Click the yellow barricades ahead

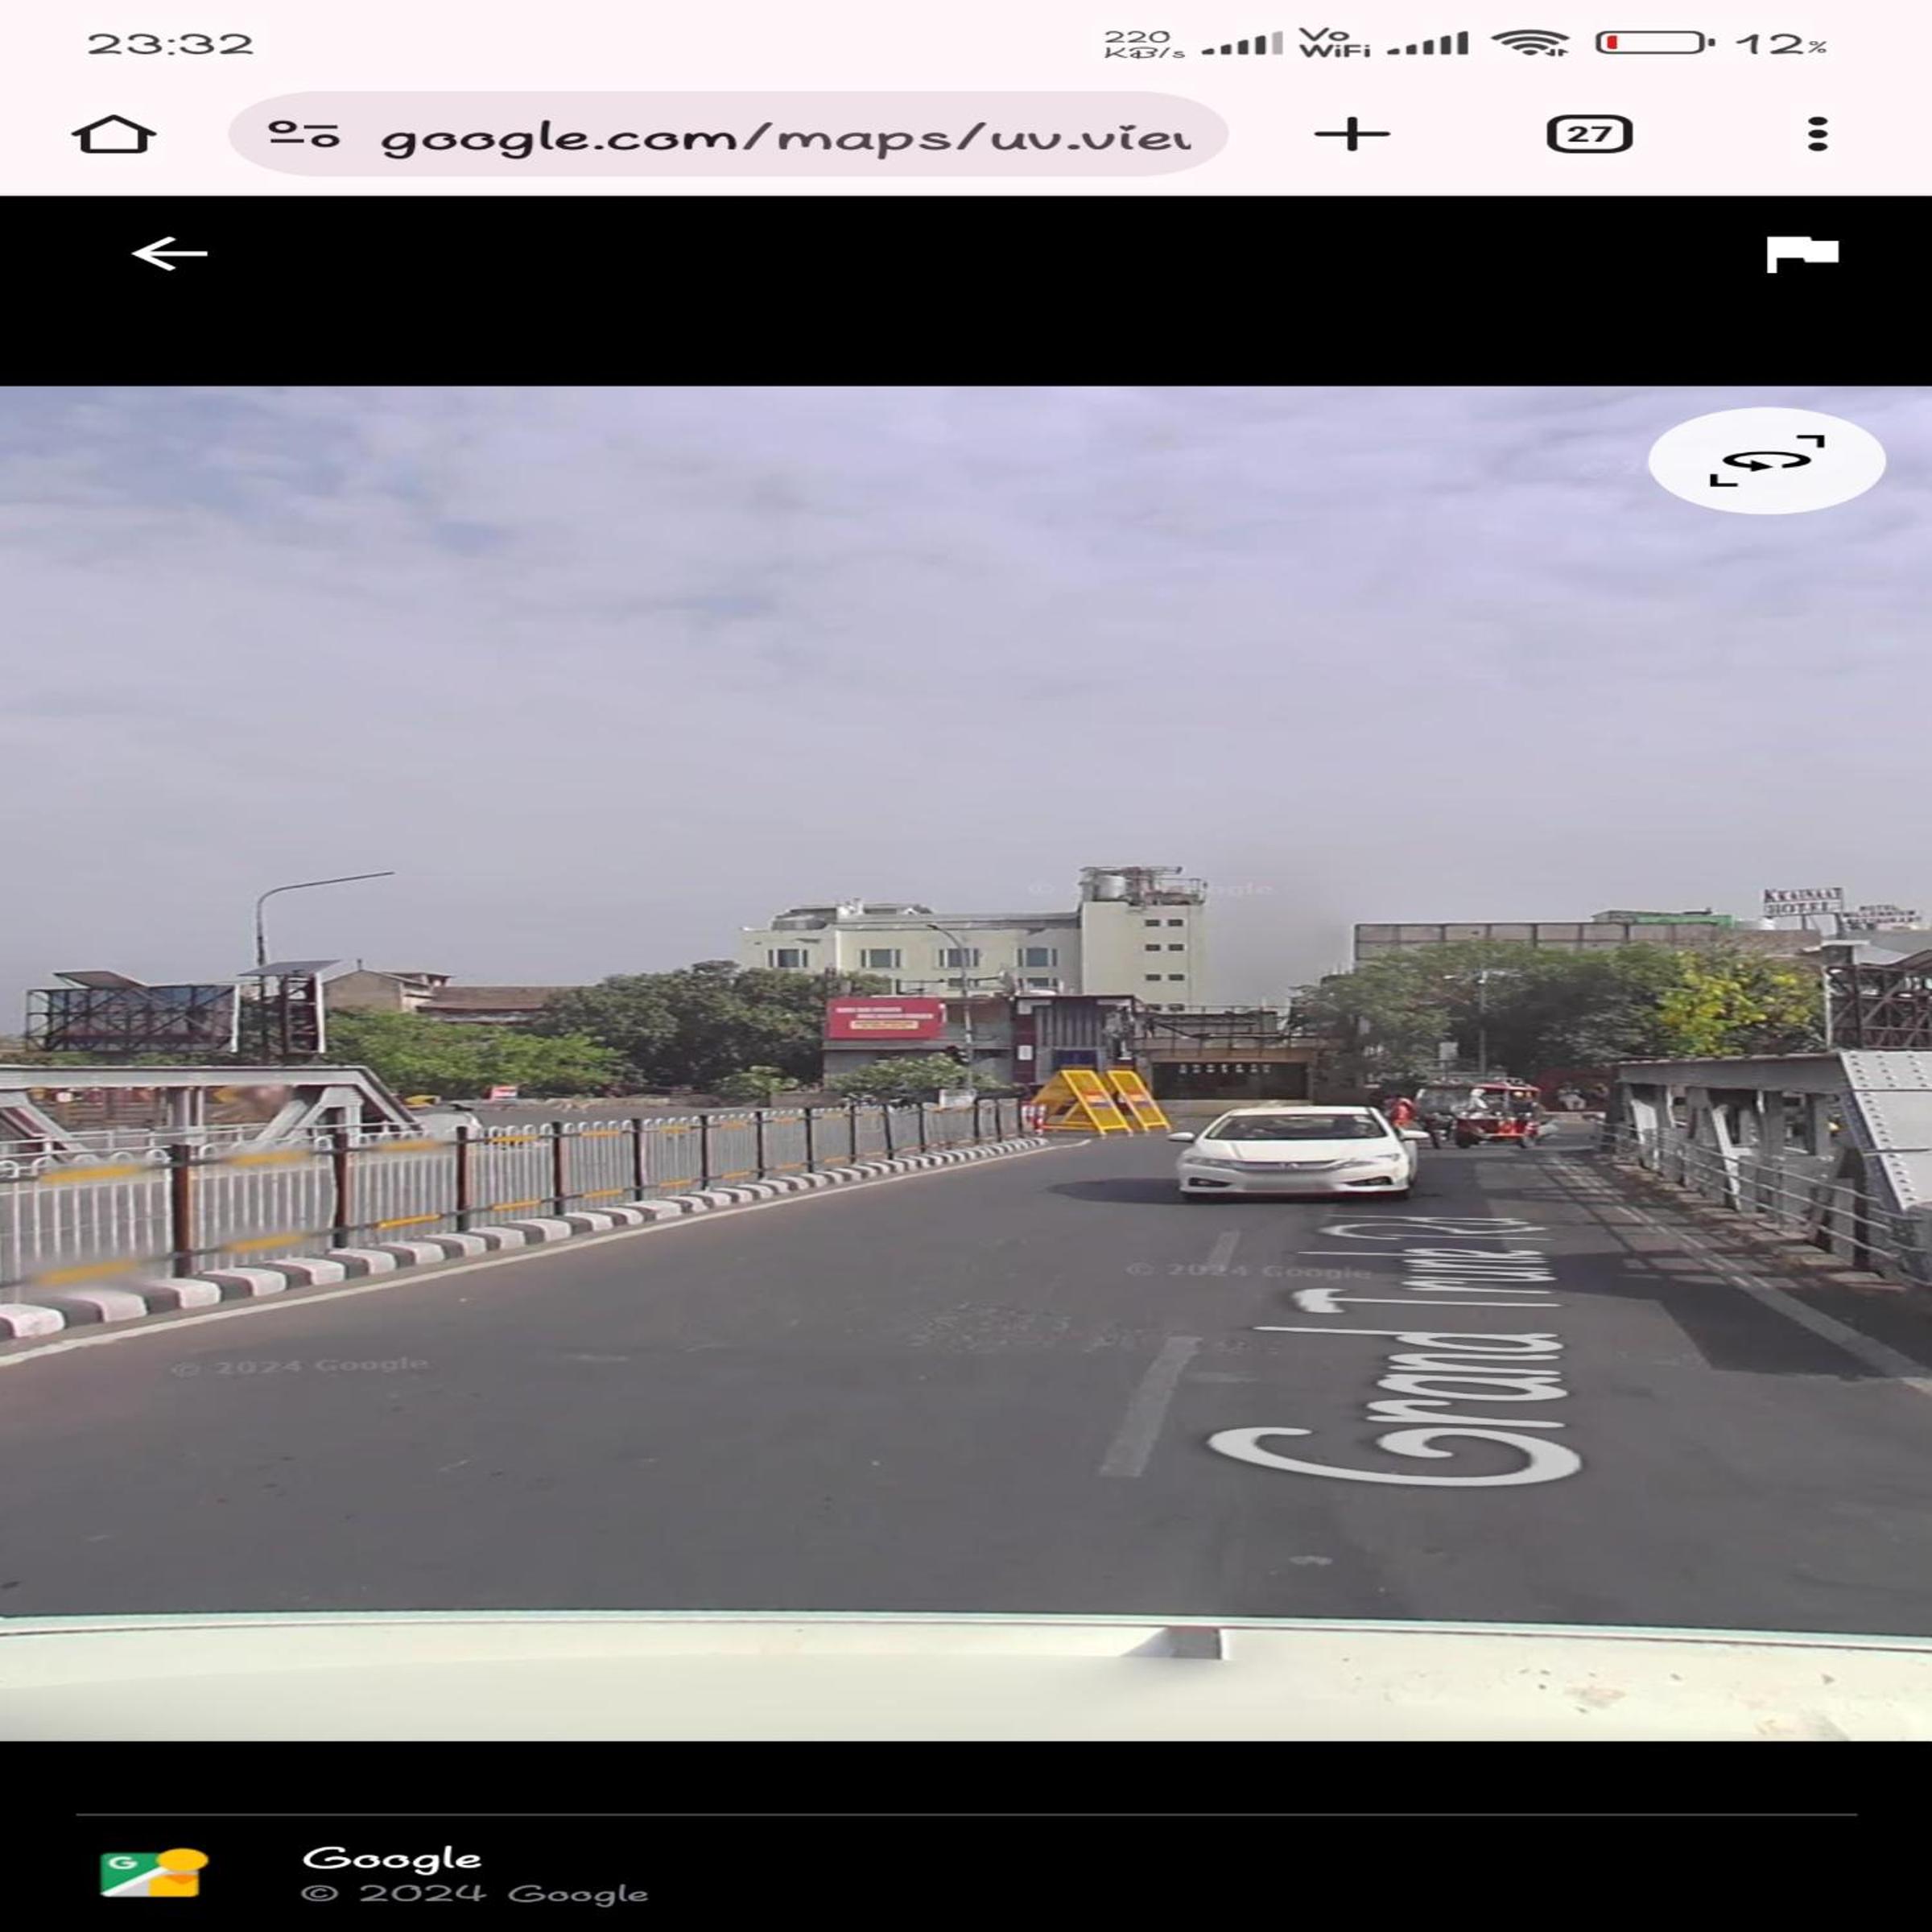1098,1102
